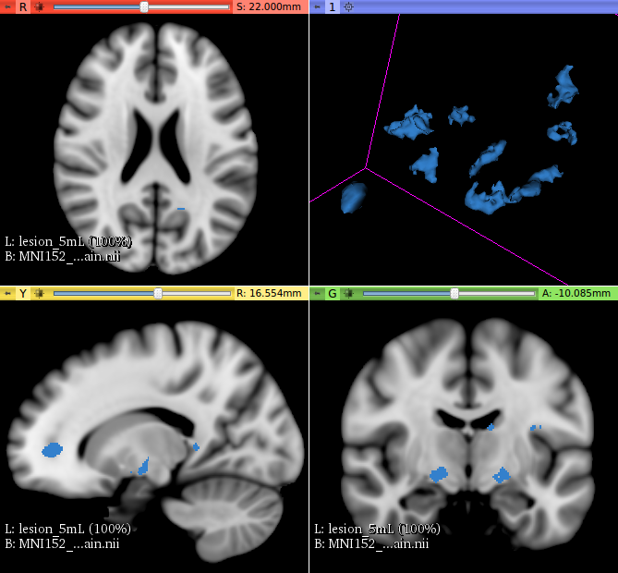Click the pin icon in Green slice bar
The width and height of the screenshot is (618, 573).
pyautogui.click(x=318, y=293)
